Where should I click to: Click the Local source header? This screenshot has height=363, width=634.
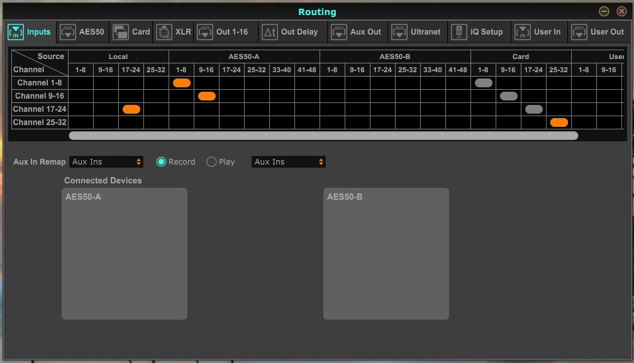tap(118, 57)
